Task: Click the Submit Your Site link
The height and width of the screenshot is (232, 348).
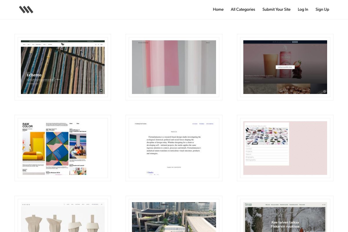Action: [276, 9]
